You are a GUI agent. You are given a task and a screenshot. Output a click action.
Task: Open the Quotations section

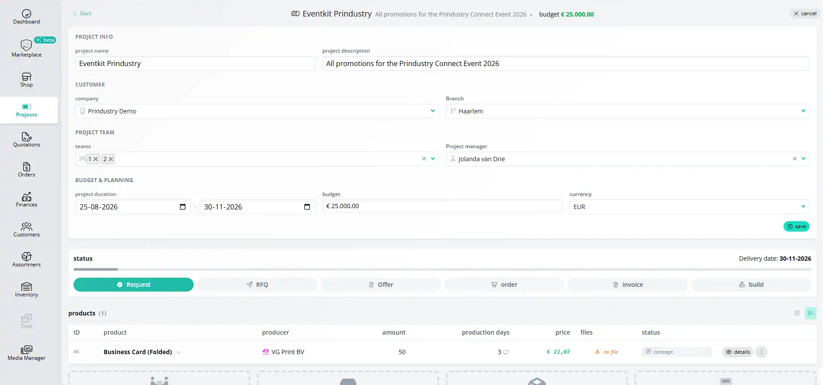pos(27,140)
